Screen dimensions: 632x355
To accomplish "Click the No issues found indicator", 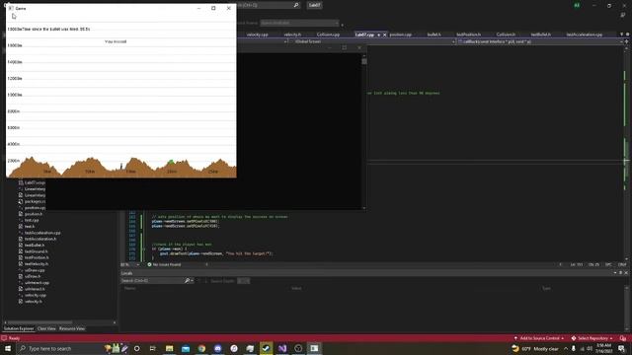I will click(164, 264).
